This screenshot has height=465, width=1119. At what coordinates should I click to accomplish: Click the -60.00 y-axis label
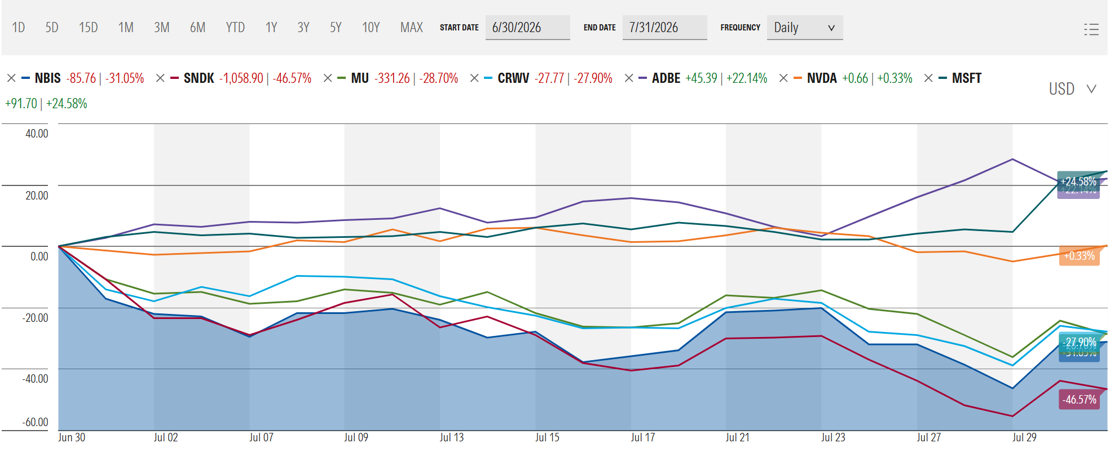pos(35,422)
